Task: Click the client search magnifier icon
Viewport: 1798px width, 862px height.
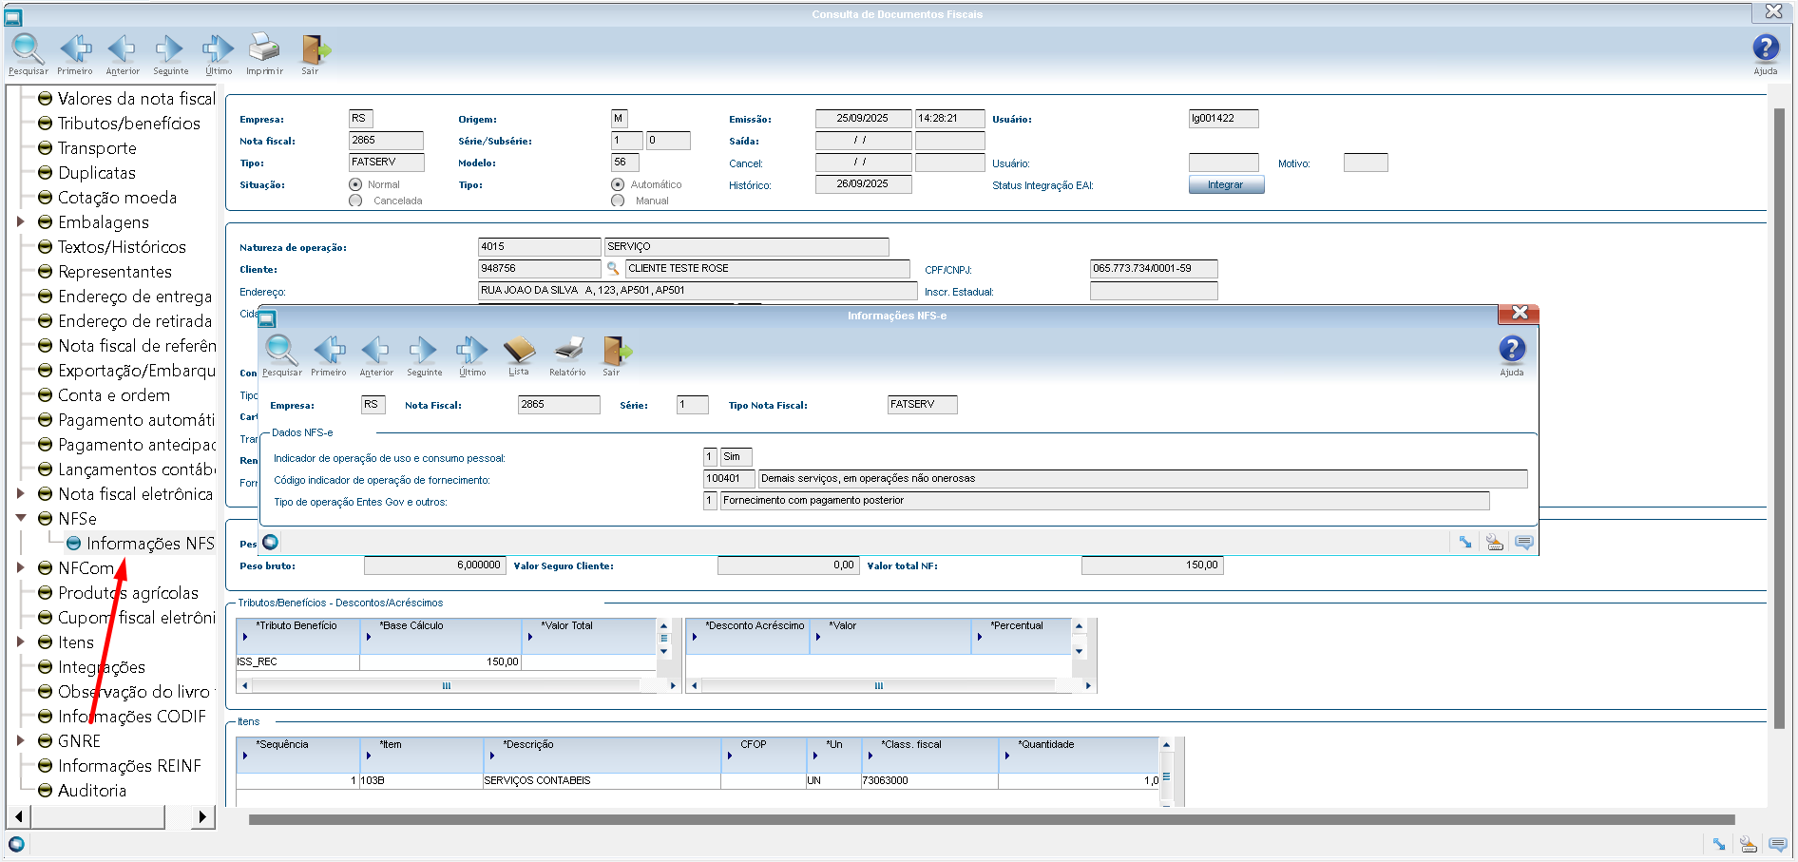Action: (x=613, y=269)
